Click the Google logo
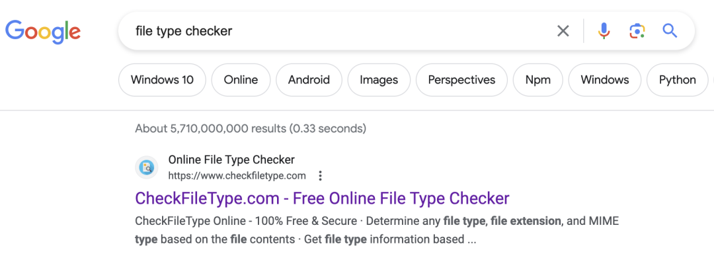 coord(43,31)
